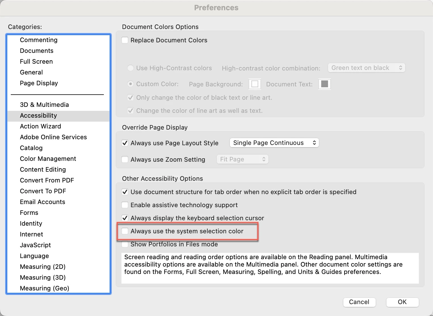Confirm preferences with OK button

[x=402, y=302]
